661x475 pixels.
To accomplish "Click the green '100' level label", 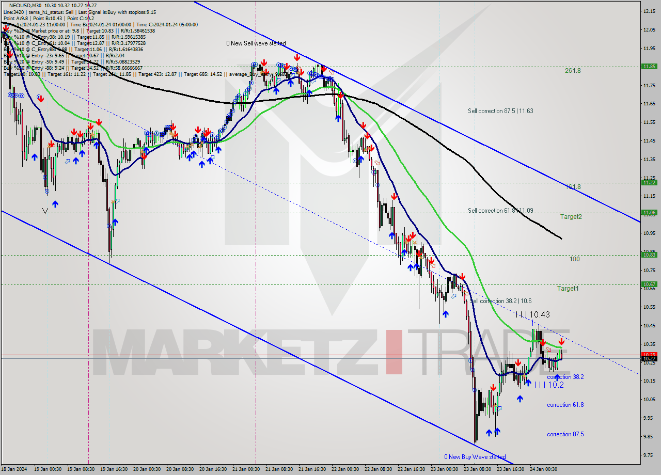I will 574,259.
